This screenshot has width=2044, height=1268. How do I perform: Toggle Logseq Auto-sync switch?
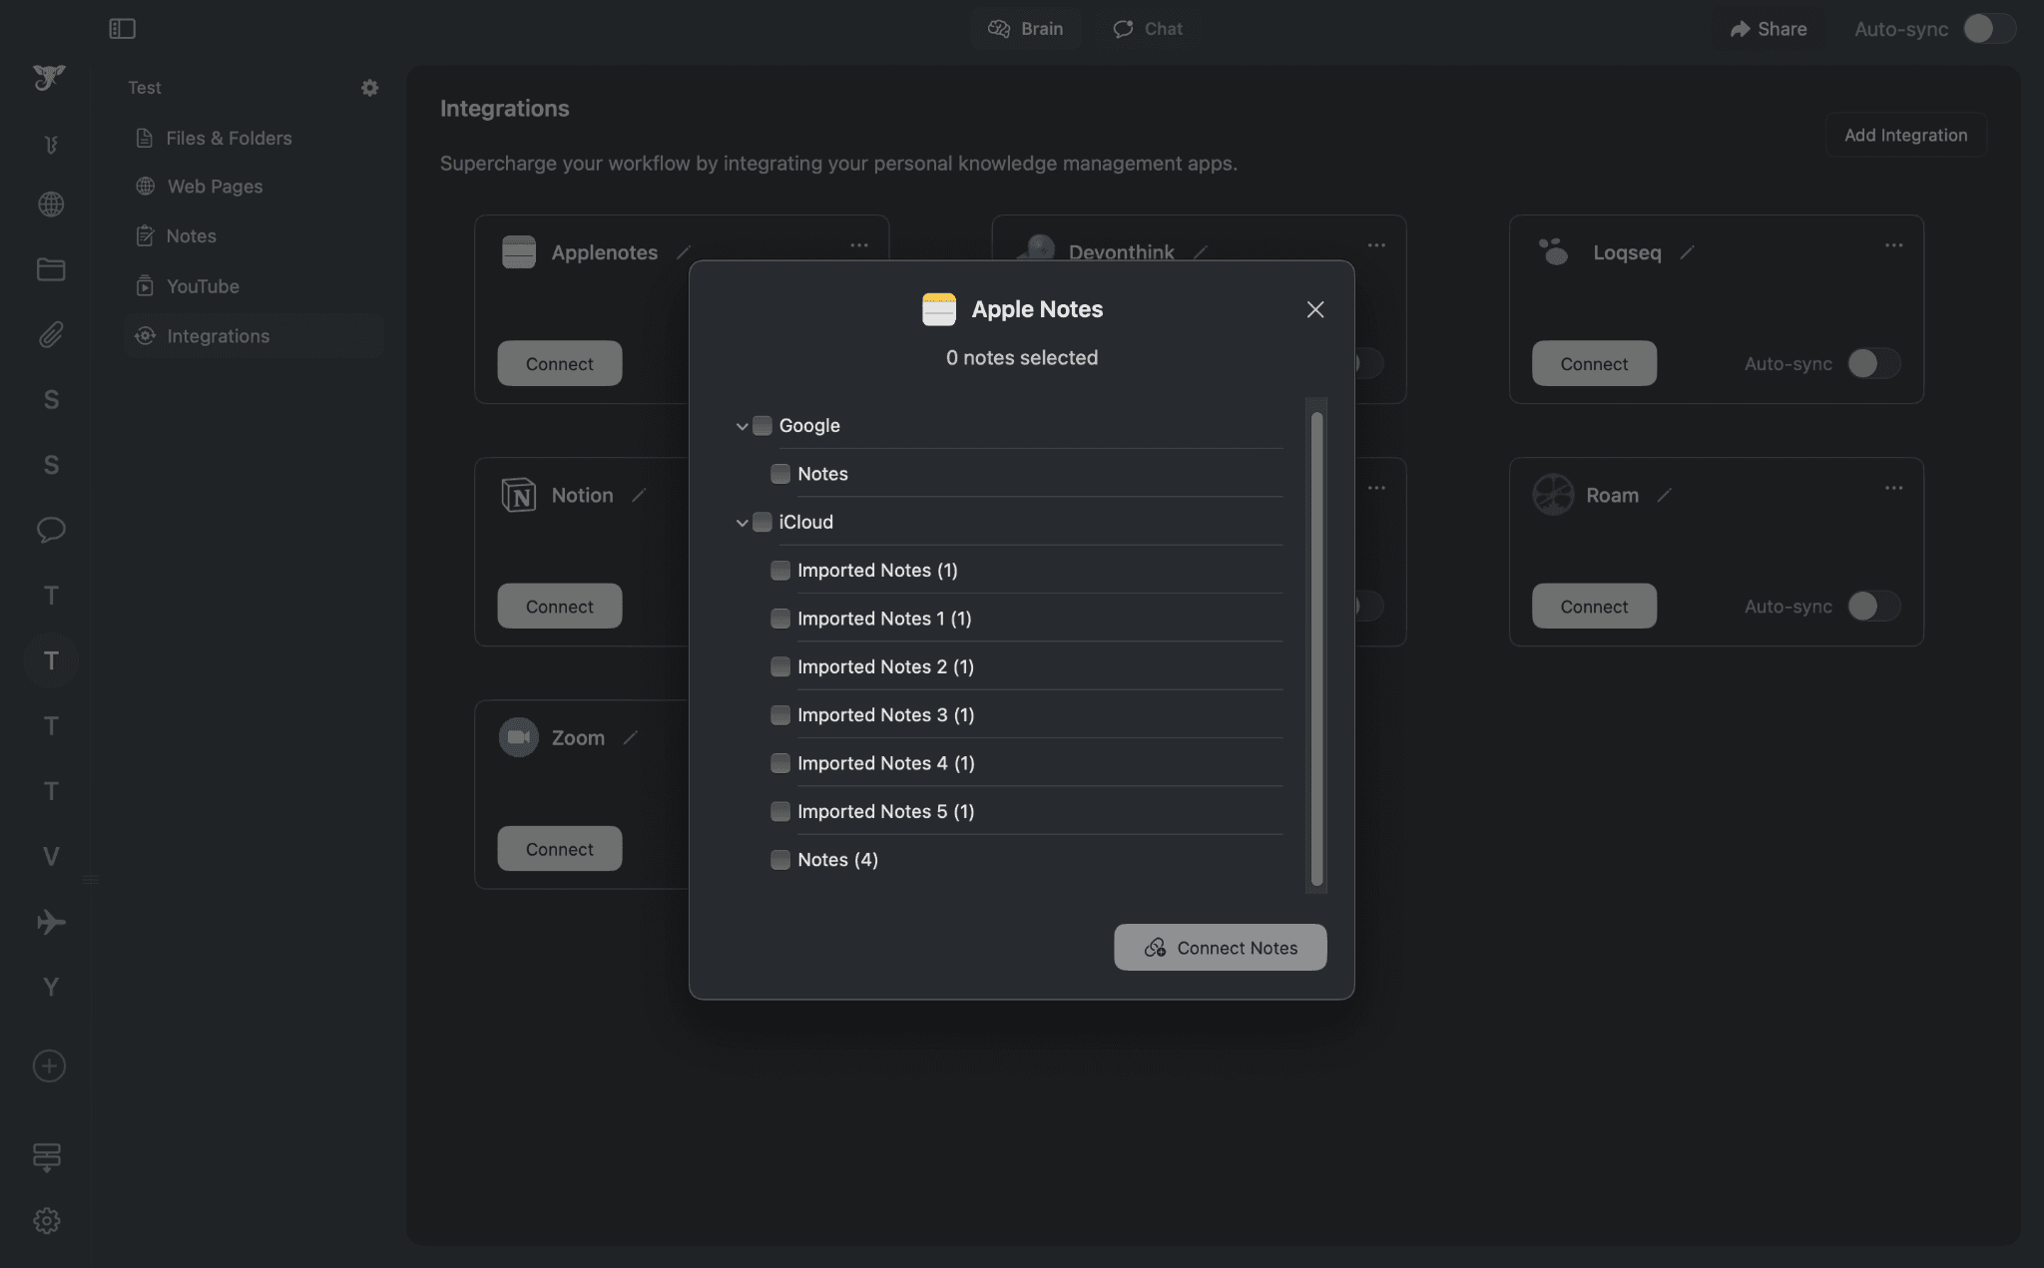[x=1873, y=363]
